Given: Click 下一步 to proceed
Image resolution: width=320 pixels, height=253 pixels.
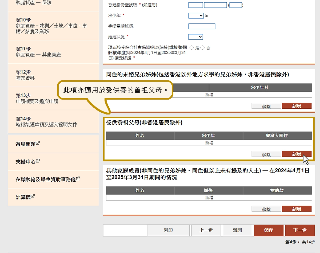Looking at the screenshot, I should coord(300,230).
